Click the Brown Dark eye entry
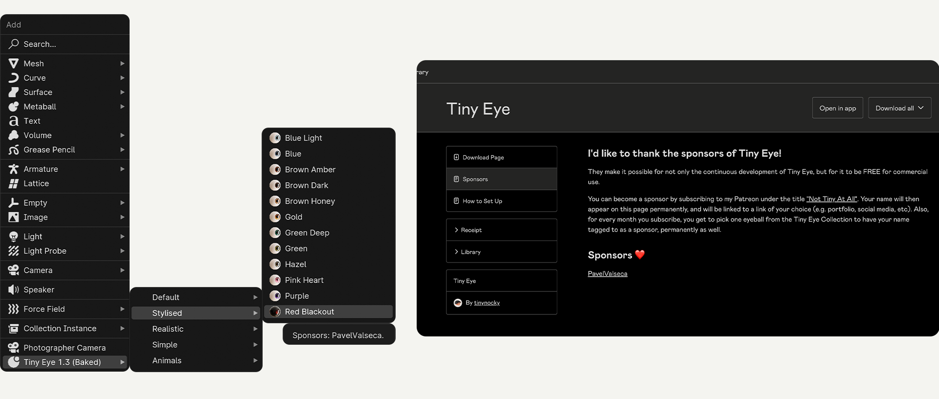Image resolution: width=939 pixels, height=399 pixels. pos(329,185)
